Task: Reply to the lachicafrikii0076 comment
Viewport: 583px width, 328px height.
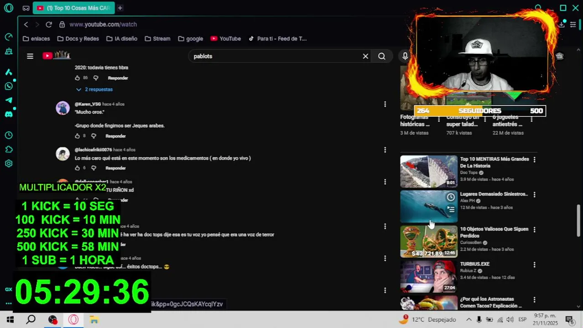Action: 115,168
